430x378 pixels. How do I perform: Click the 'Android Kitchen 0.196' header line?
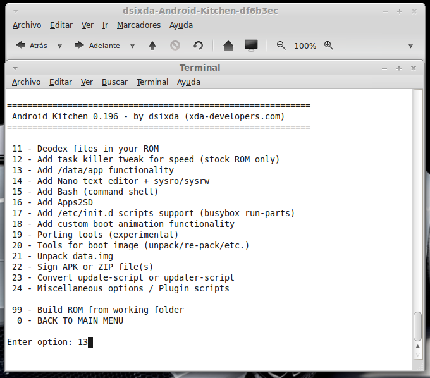click(x=148, y=116)
